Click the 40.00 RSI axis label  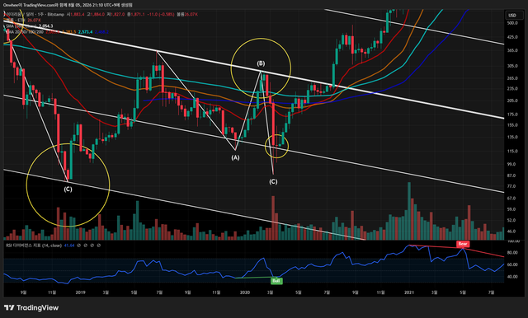511,277
